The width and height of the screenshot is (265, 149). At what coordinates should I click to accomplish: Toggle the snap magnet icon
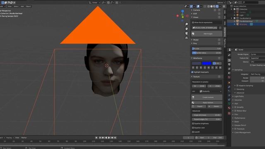click(x=108, y=2)
